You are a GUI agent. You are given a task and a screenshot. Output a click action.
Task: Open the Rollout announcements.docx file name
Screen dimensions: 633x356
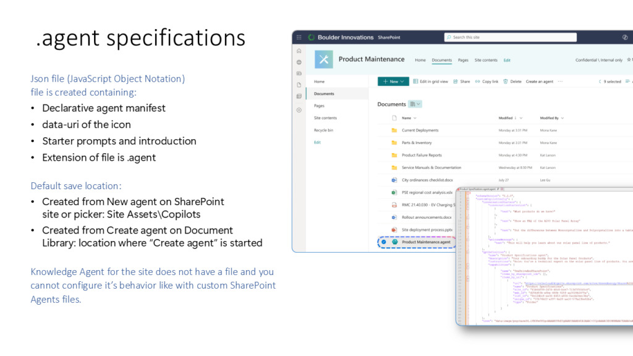427,217
